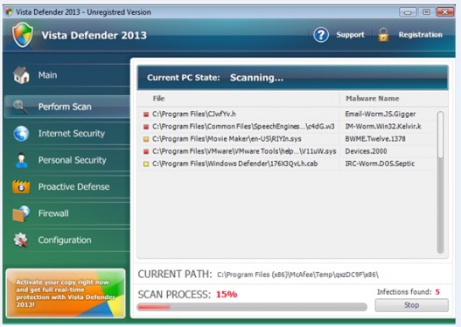Sort by the File column header
The width and height of the screenshot is (461, 327).
click(x=239, y=99)
